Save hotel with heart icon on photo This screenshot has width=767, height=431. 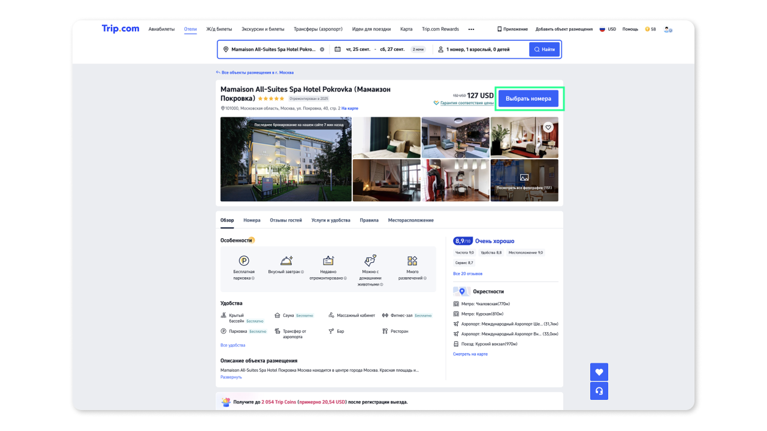point(548,128)
